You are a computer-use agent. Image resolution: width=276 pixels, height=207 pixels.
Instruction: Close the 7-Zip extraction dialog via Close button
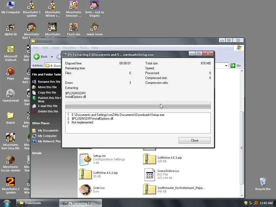(x=195, y=140)
